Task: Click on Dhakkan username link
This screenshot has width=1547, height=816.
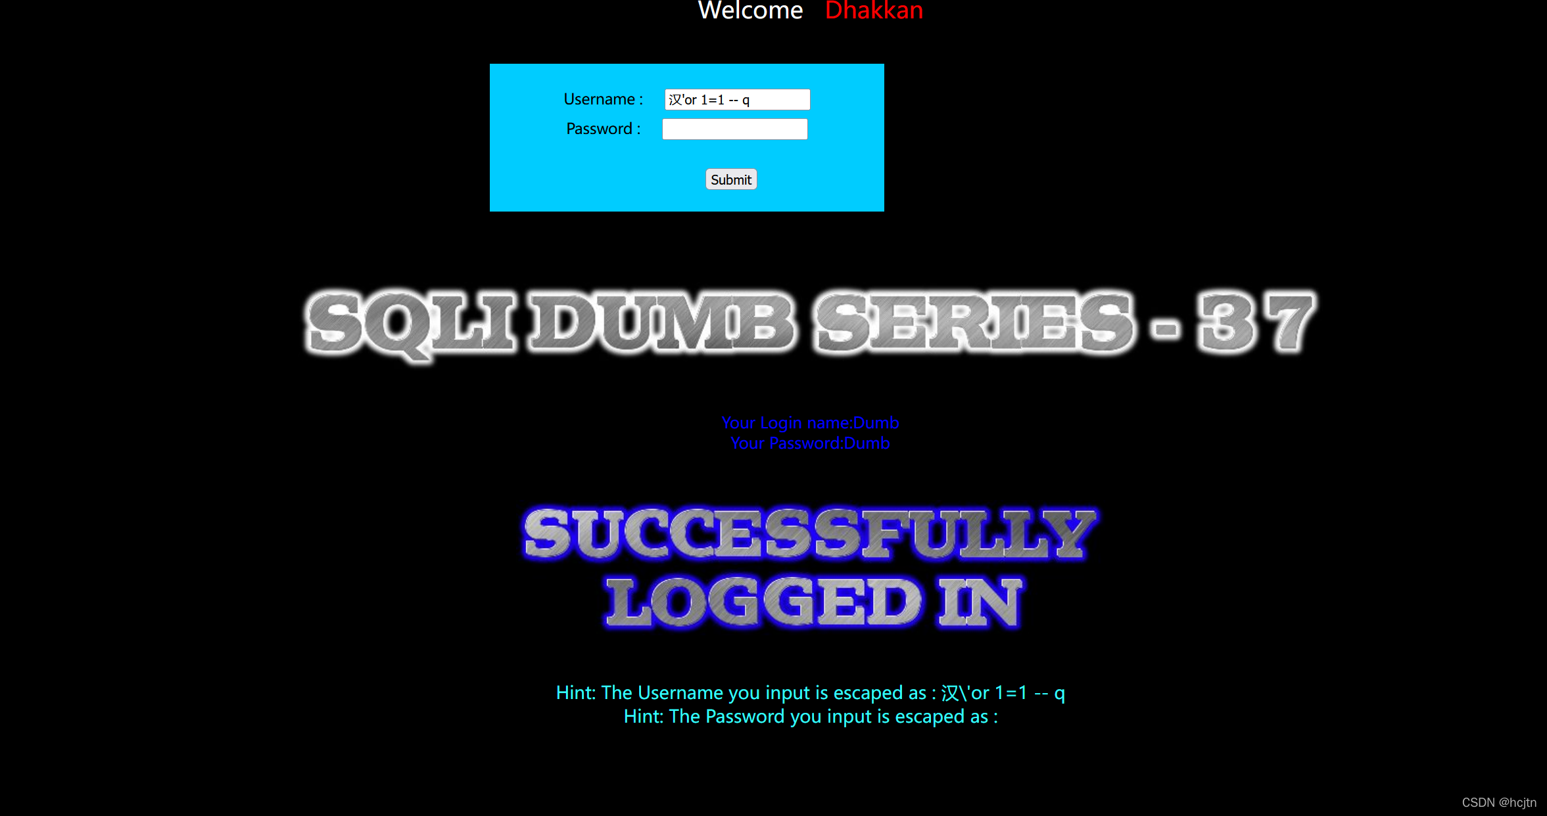Action: (x=874, y=11)
